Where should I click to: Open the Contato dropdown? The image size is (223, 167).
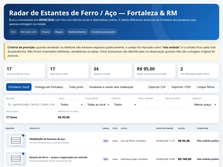[x=124, y=104]
